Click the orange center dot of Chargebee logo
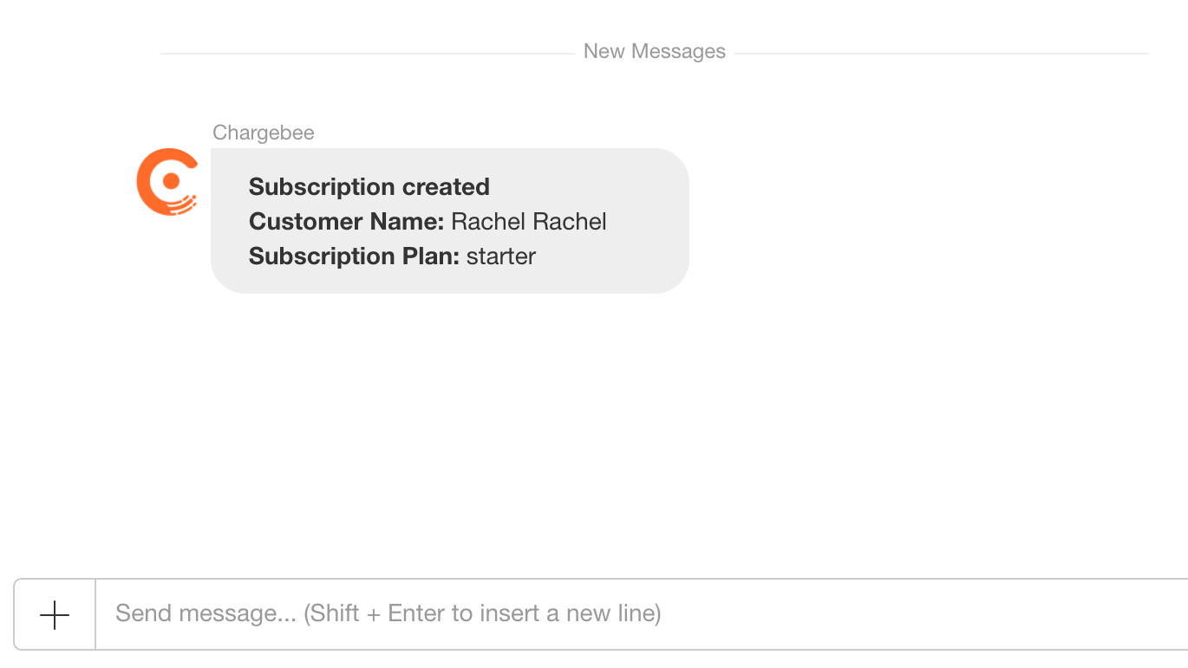Viewport: 1188px width, 668px height. pos(171,180)
